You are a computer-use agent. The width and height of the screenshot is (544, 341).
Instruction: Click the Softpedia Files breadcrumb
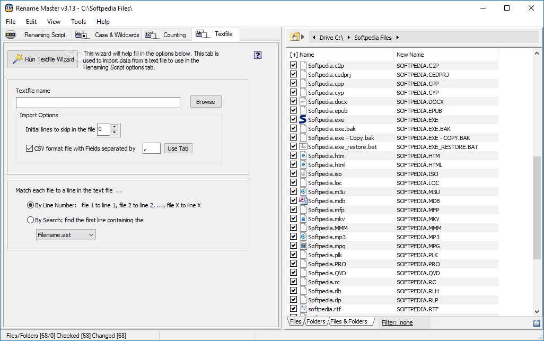coord(373,38)
